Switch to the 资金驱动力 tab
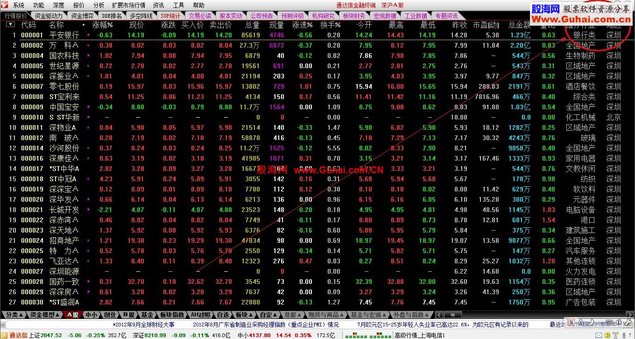Screen dimensions: 635x339 pos(49,15)
